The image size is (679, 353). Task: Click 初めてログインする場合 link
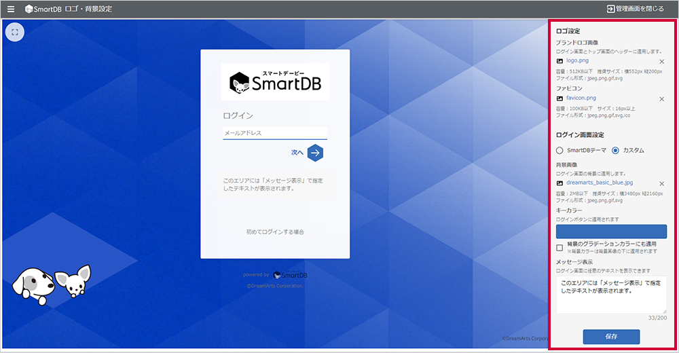click(x=275, y=231)
